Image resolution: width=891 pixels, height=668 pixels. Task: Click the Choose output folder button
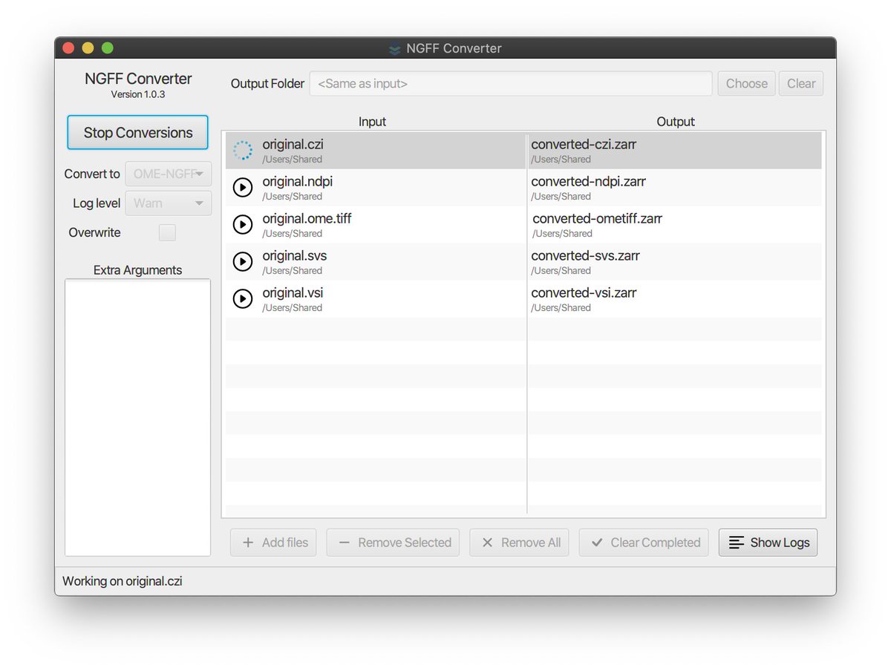(x=747, y=84)
